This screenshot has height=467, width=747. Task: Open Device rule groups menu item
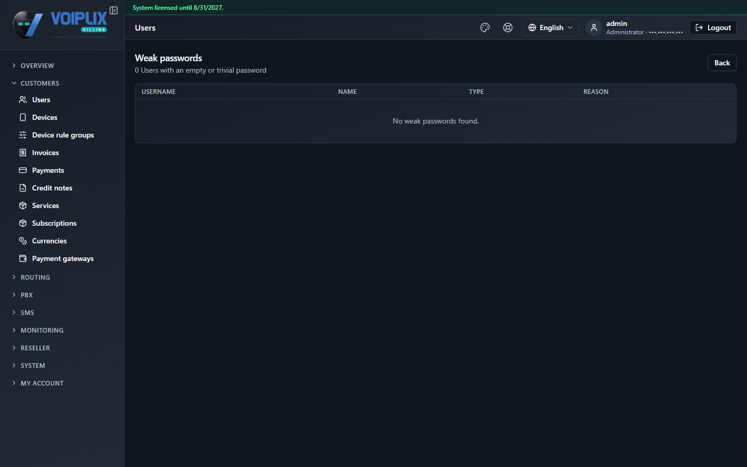click(x=62, y=135)
